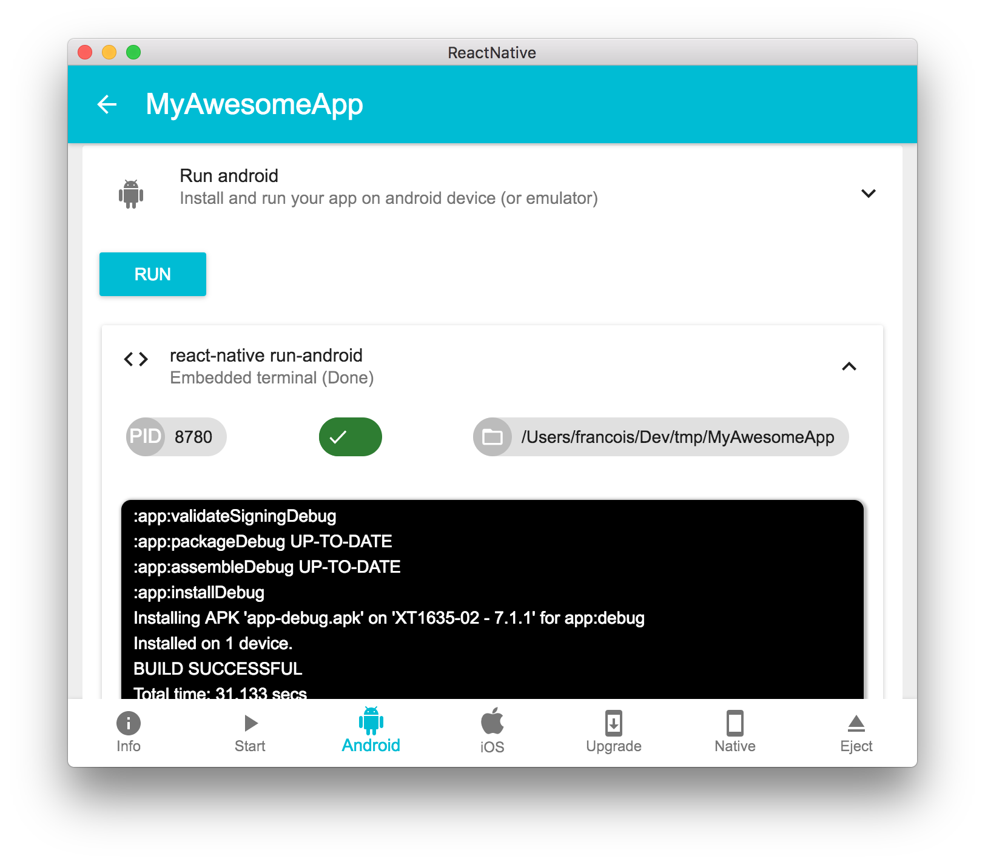Click the folder icon in the path chip
Screen dimensions: 985x864
(492, 437)
